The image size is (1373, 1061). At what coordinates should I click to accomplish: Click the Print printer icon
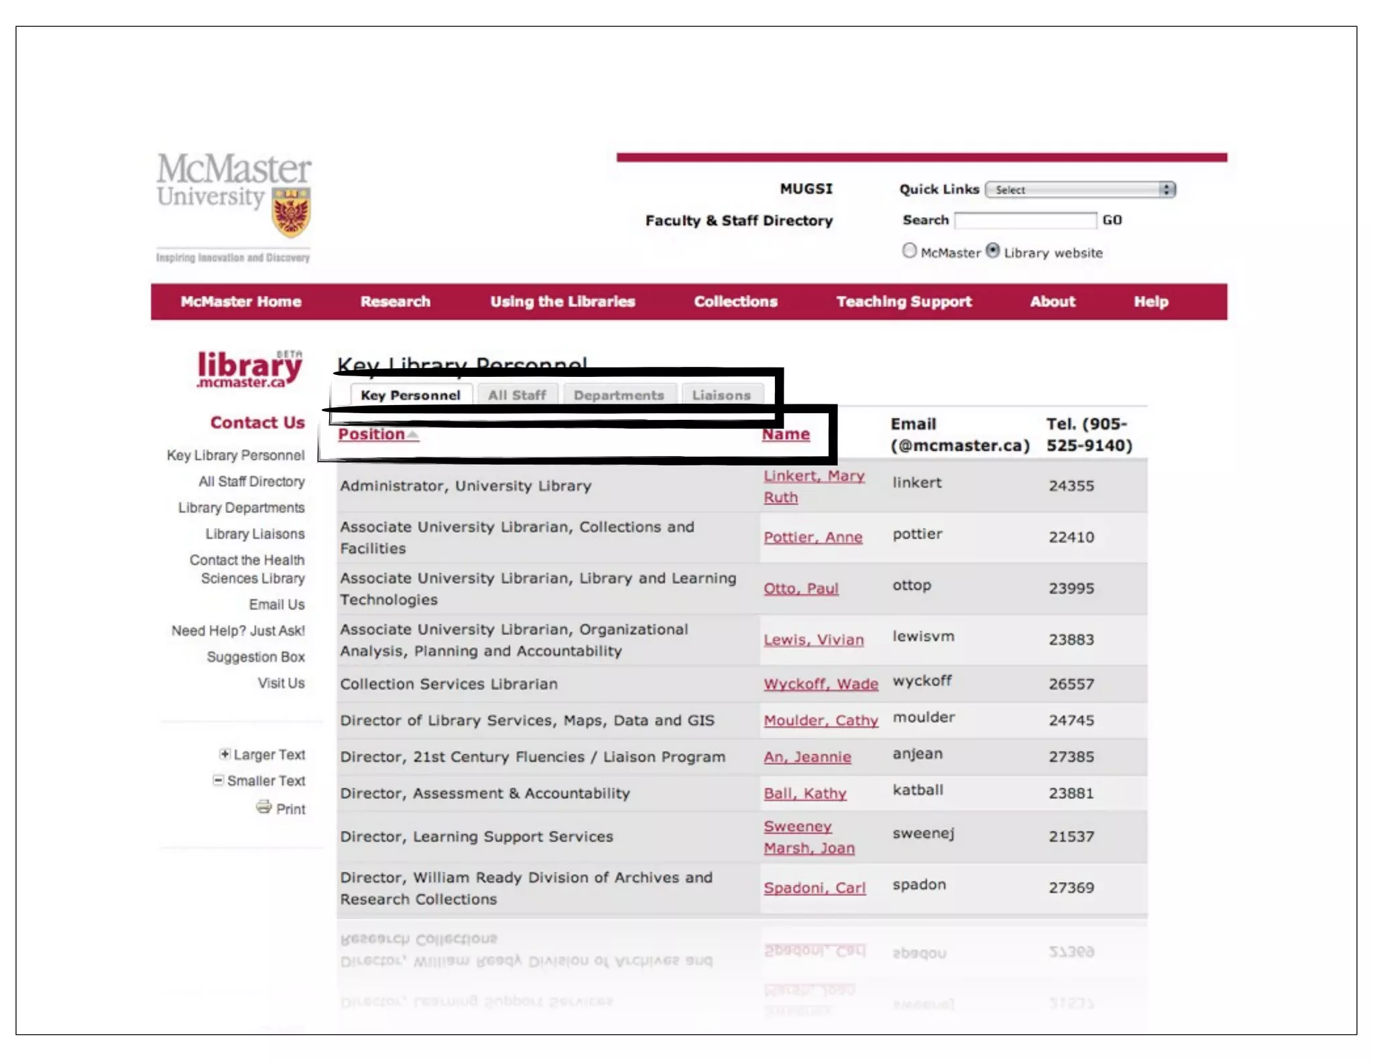263,807
